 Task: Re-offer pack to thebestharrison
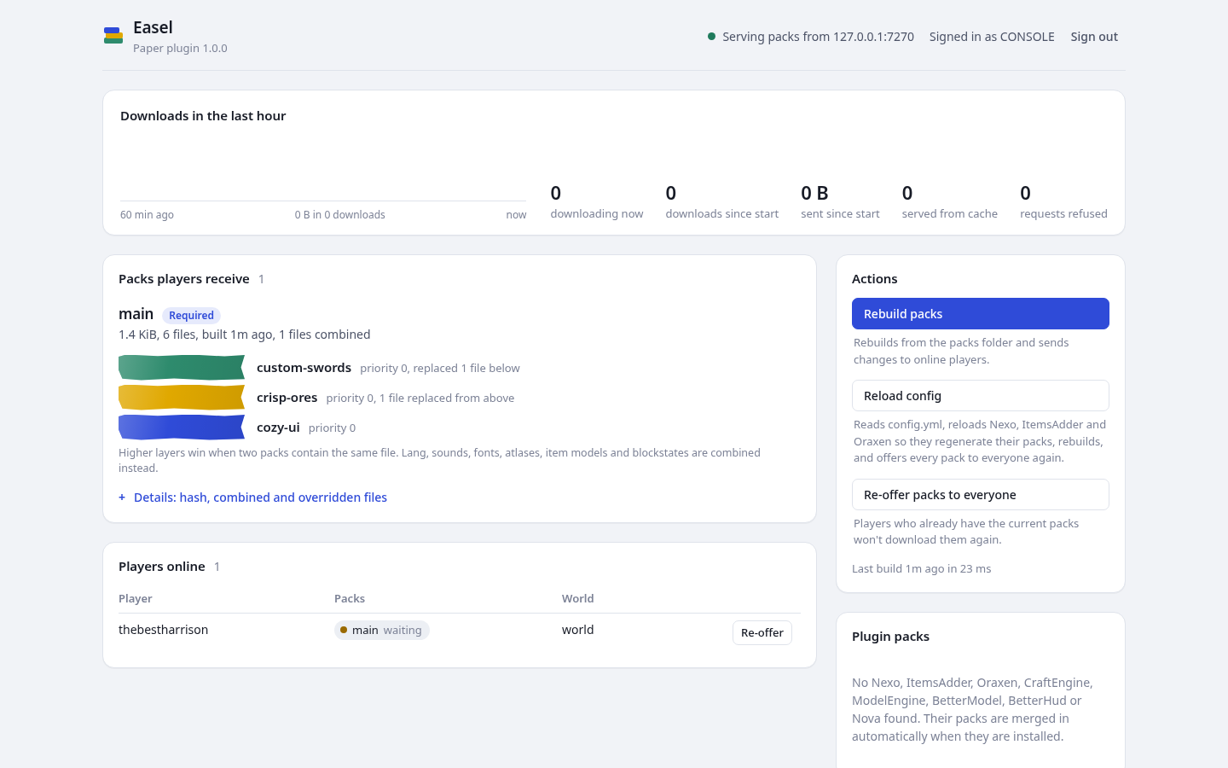click(762, 632)
